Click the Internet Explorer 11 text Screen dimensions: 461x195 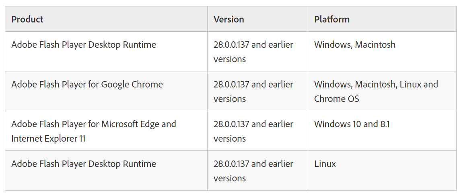click(48, 138)
